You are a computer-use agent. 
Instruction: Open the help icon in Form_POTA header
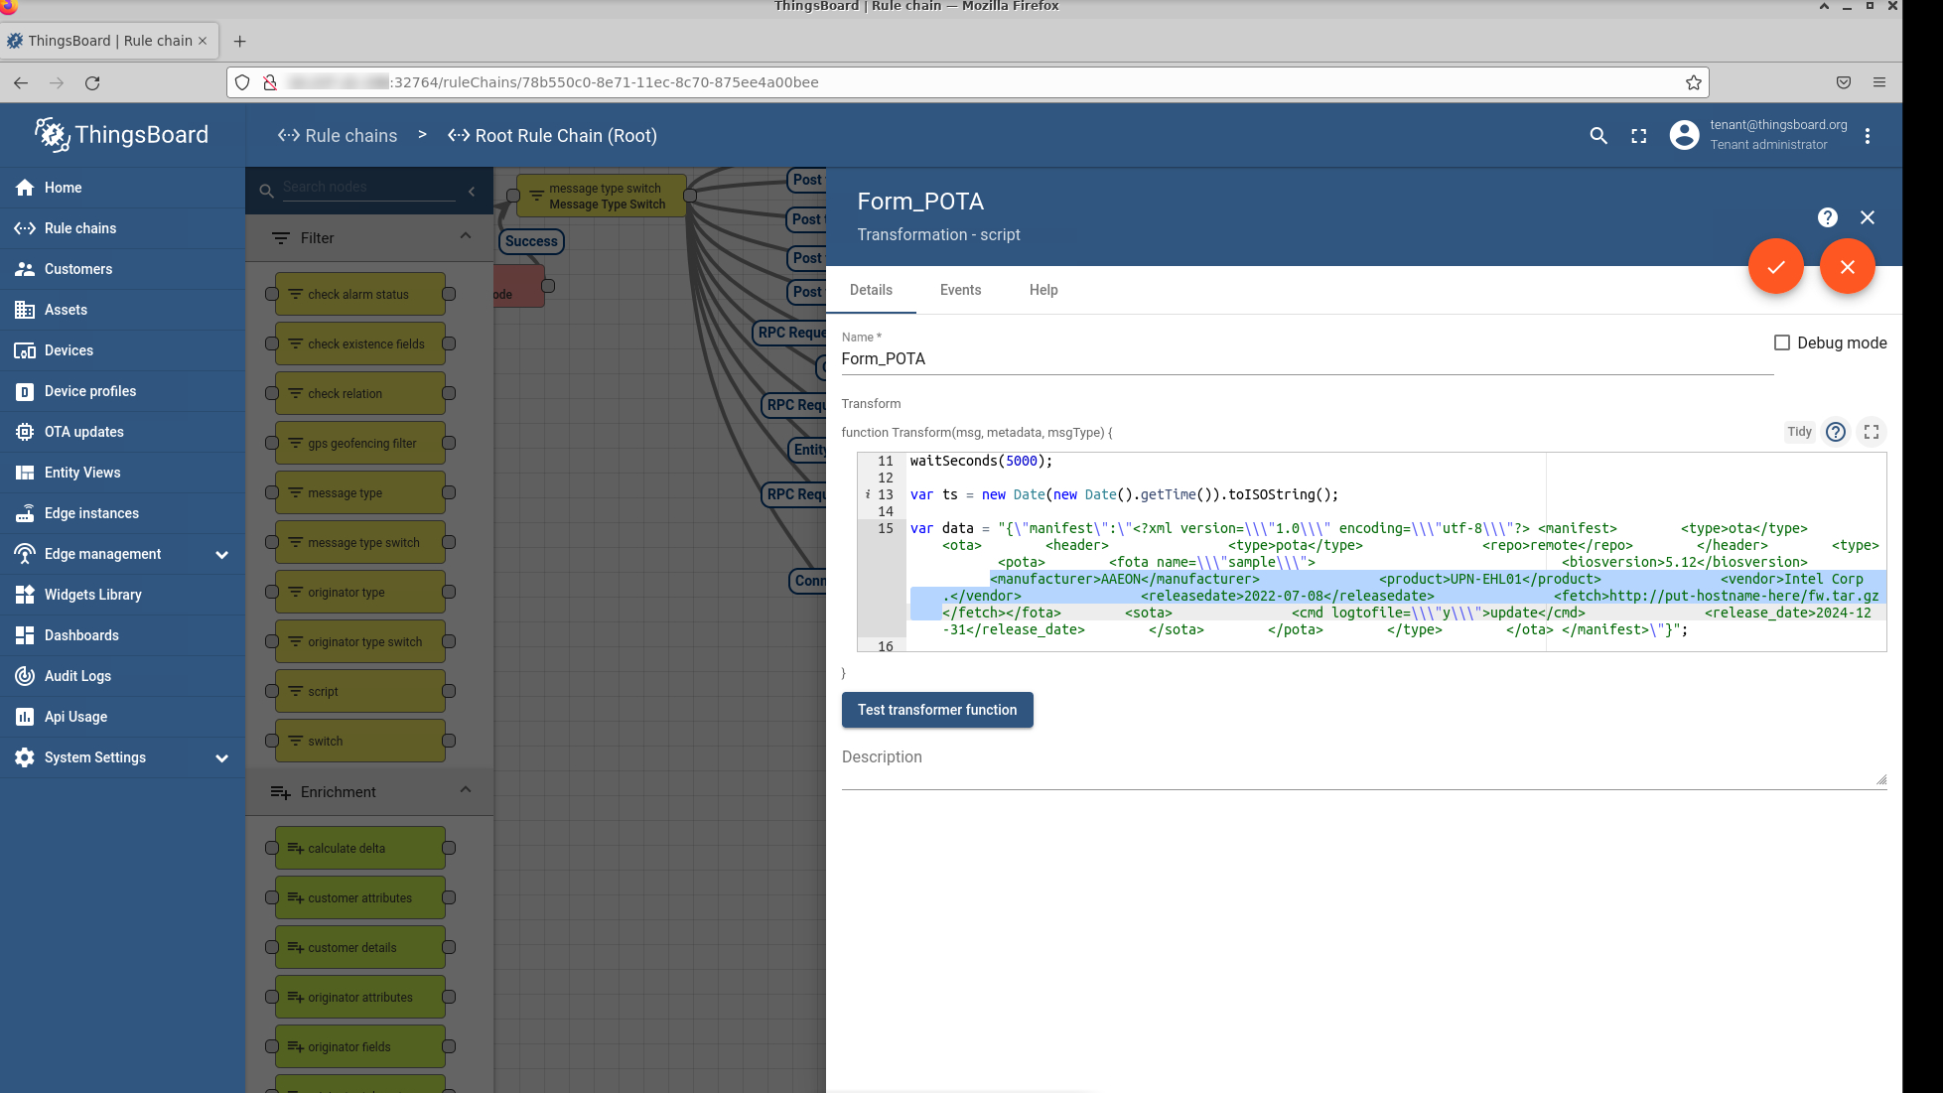coord(1827,217)
